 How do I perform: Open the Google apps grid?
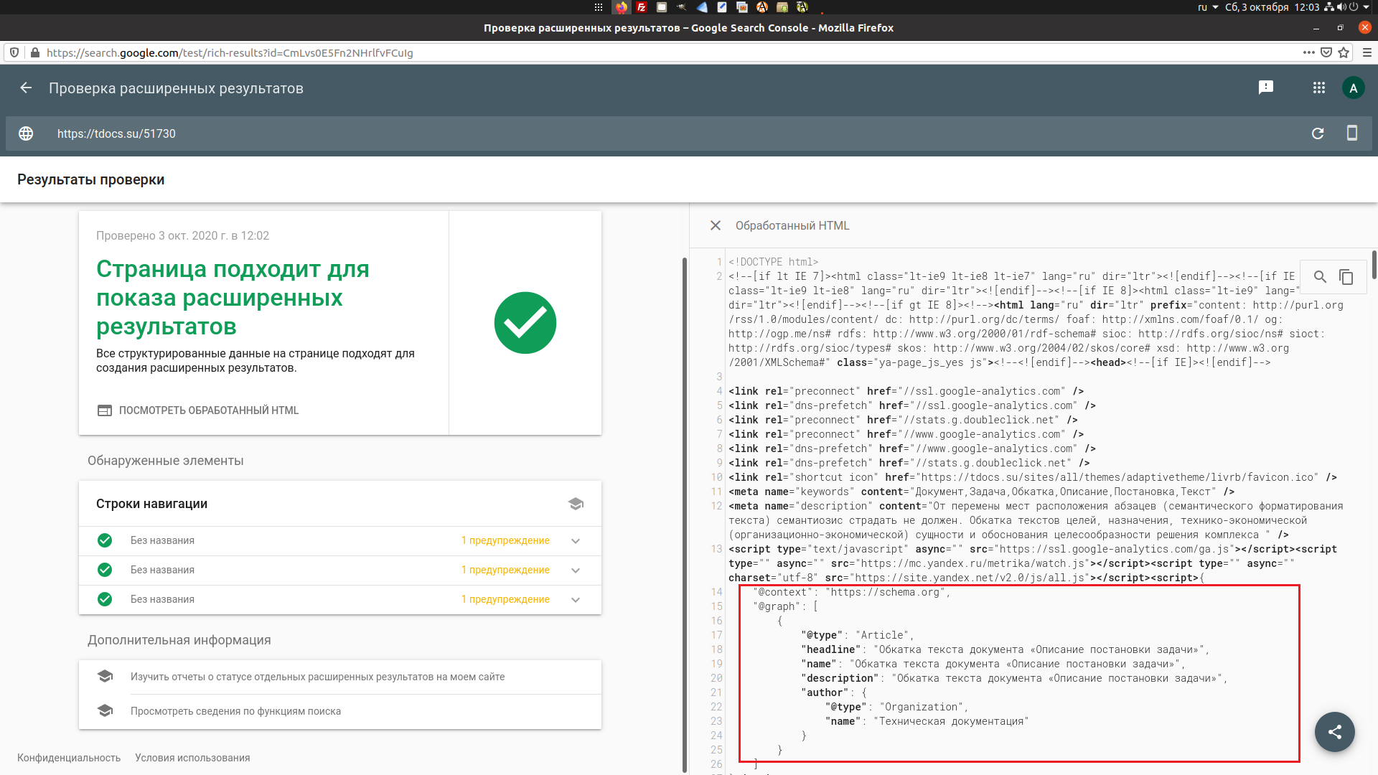(x=1319, y=88)
